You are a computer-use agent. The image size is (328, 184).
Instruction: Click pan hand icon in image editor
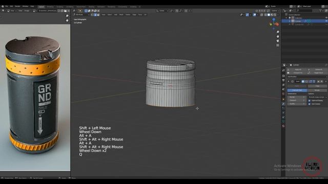(67, 20)
